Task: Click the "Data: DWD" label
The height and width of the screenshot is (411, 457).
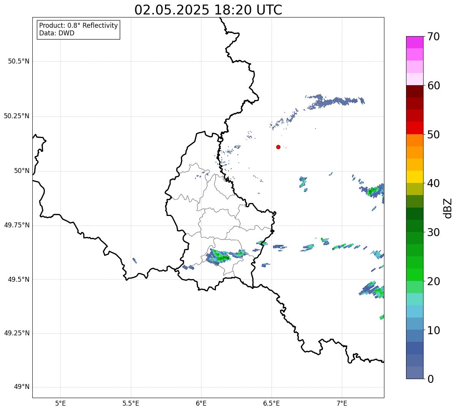Action: pos(57,33)
